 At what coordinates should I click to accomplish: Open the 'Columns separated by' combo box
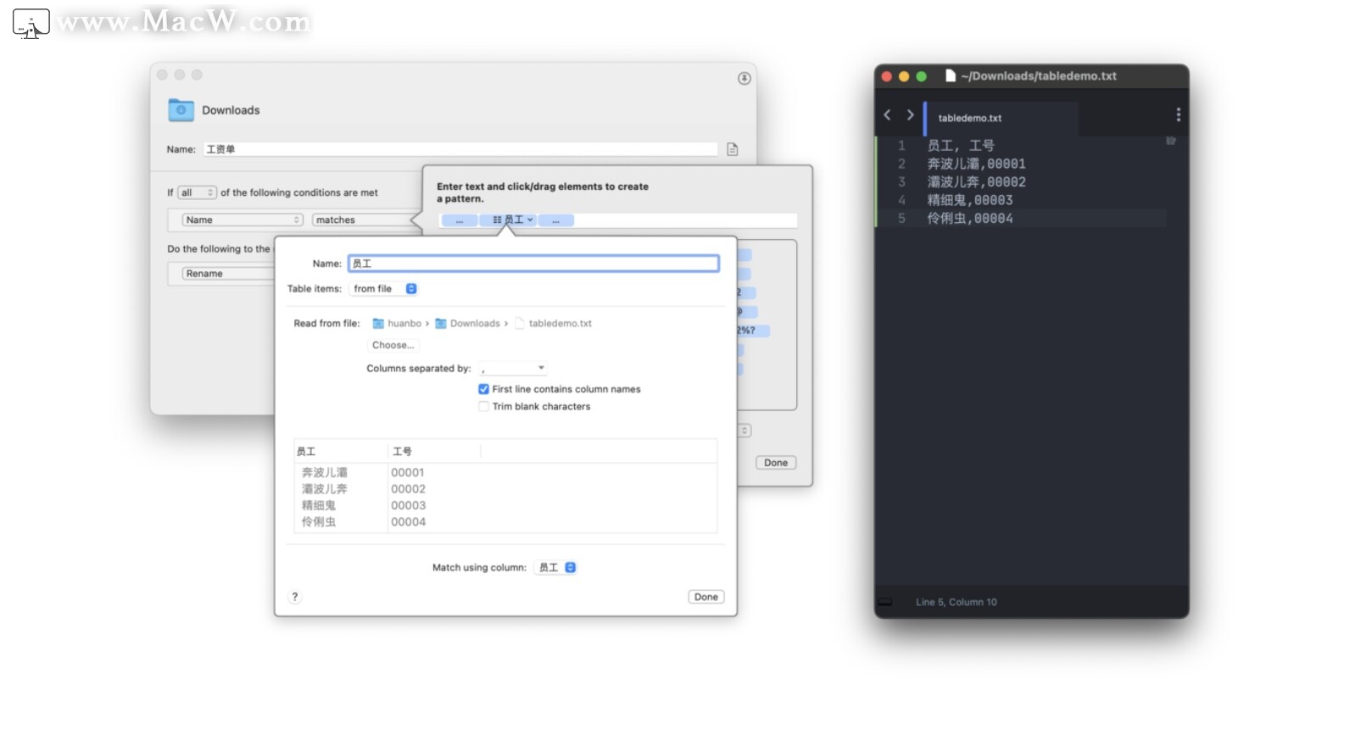pos(513,369)
